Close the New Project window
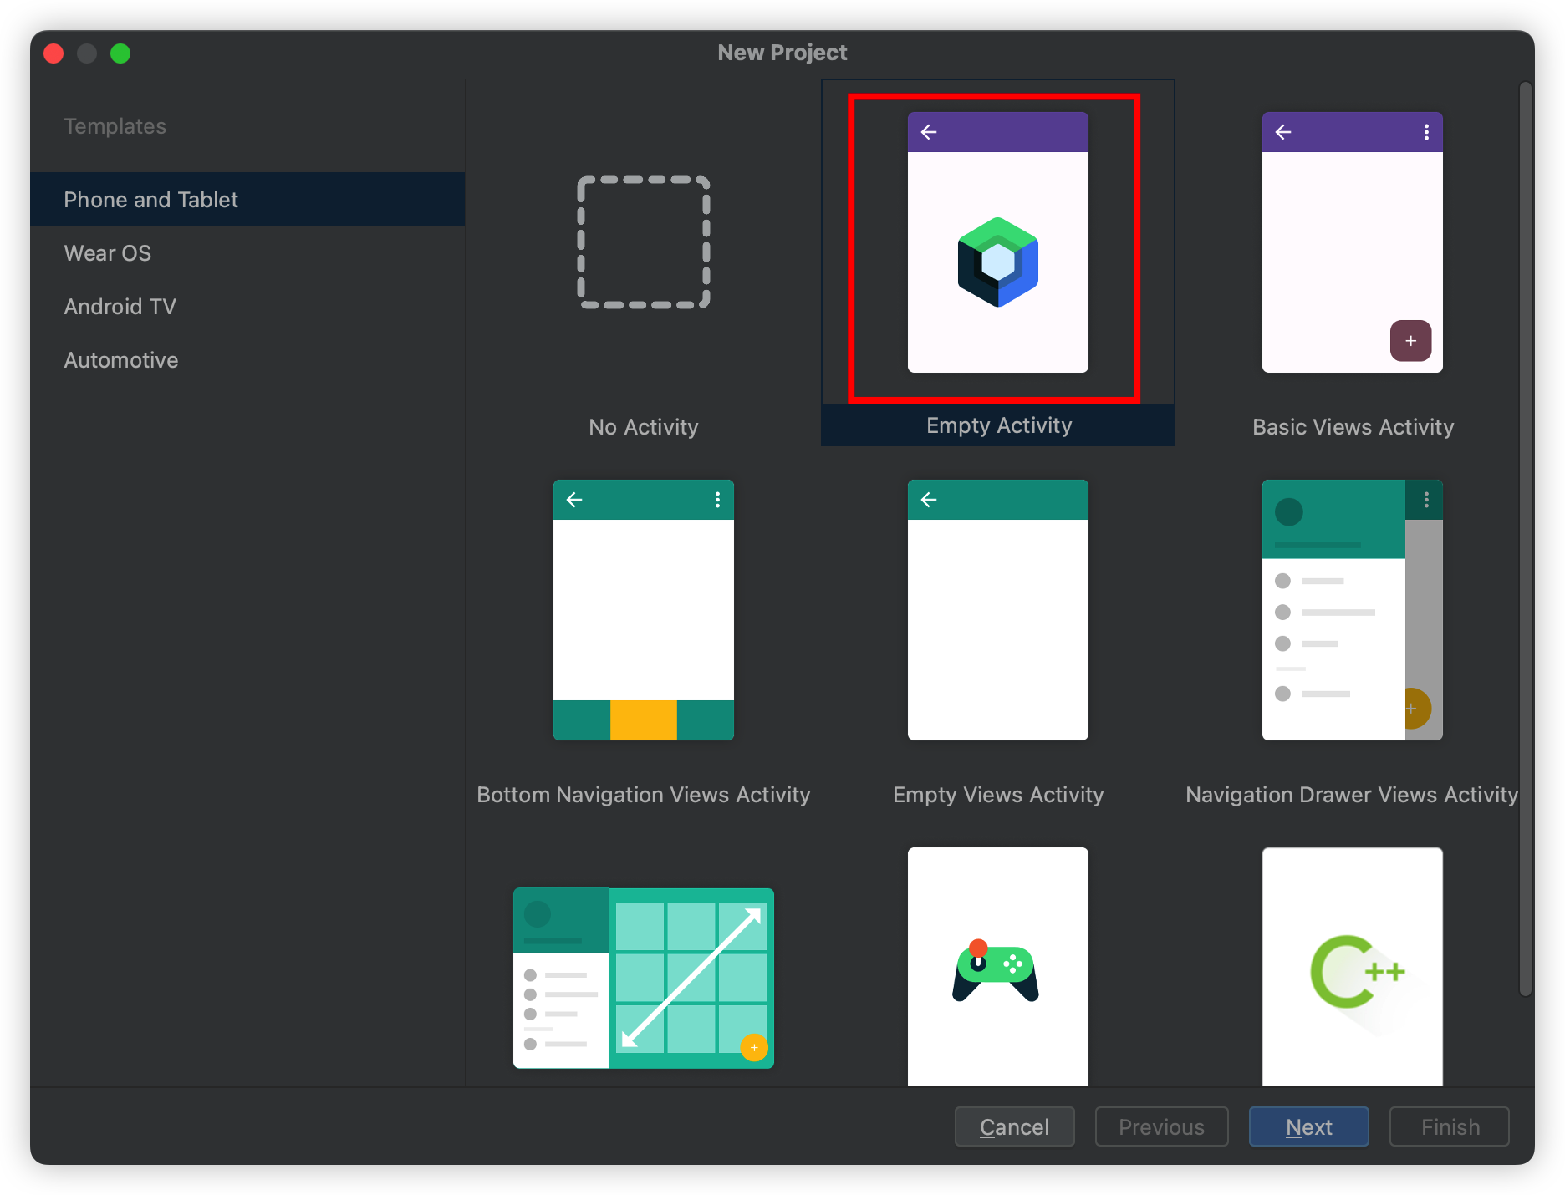Viewport: 1565px width, 1195px height. click(x=54, y=53)
